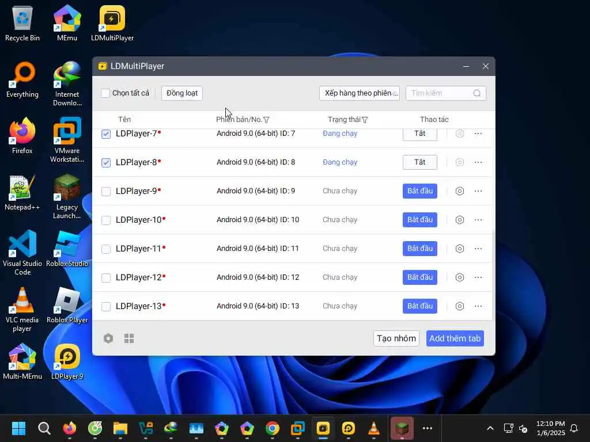590x442 pixels.
Task: Click Tên column header
Action: pos(124,120)
